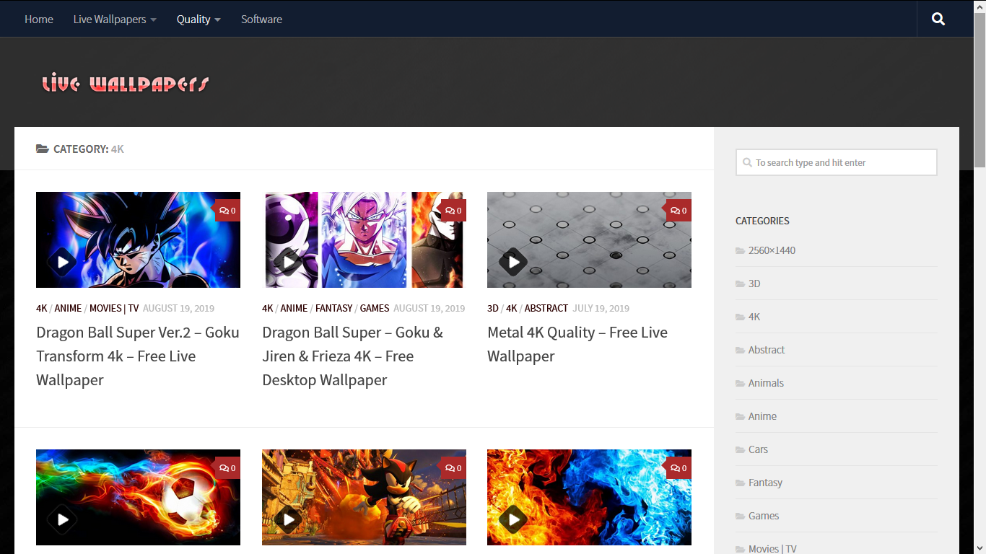Focus the sidebar search input field
This screenshot has width=986, height=554.
(x=837, y=162)
